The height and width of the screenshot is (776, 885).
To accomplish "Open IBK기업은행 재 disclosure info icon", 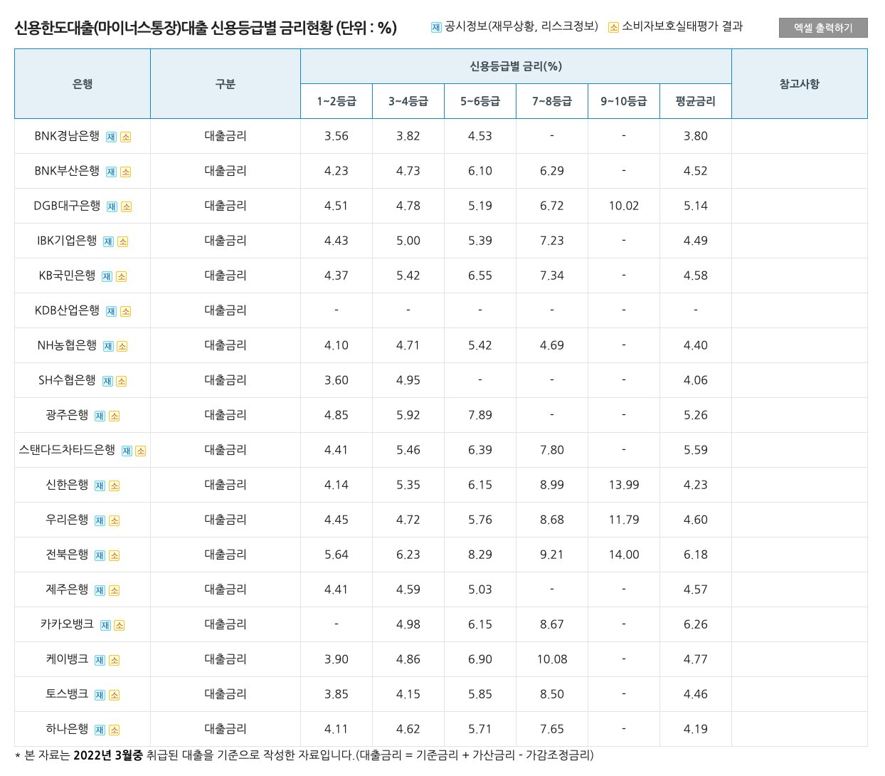I will click(x=108, y=242).
